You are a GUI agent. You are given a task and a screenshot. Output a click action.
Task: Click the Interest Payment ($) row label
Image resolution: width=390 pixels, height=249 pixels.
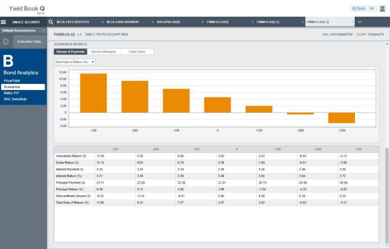coord(70,169)
